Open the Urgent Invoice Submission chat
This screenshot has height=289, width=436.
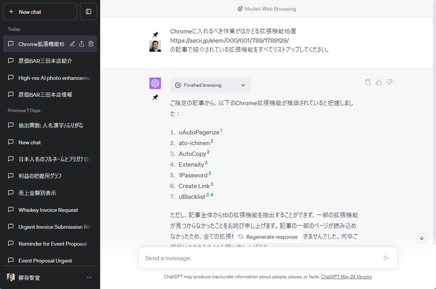50,227
